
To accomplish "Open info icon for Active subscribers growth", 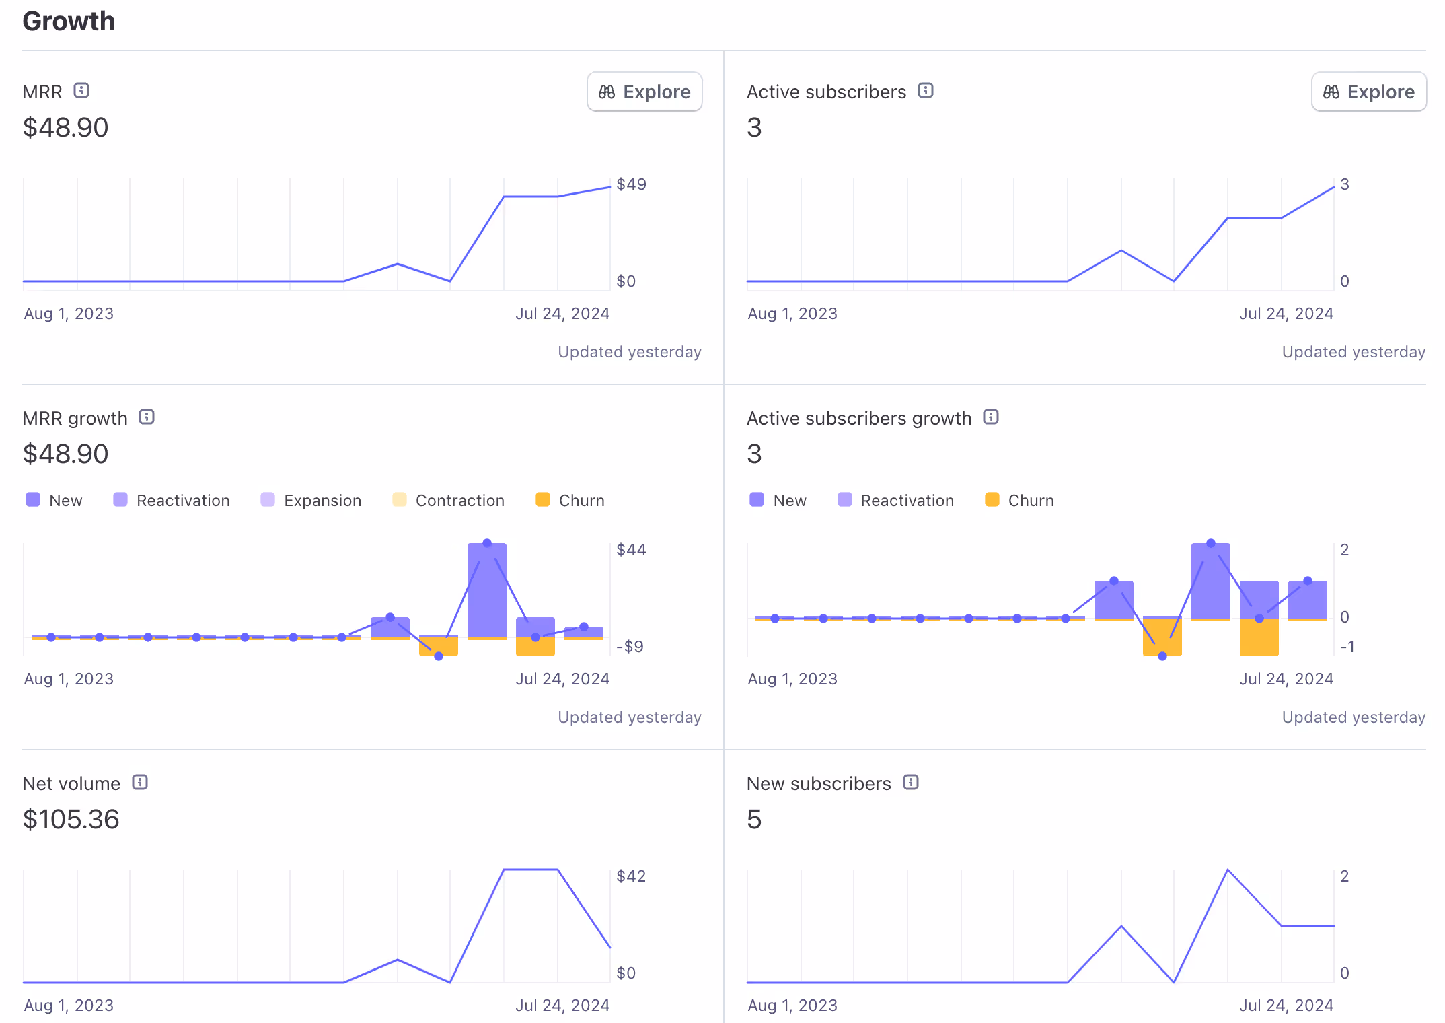I will 991,417.
